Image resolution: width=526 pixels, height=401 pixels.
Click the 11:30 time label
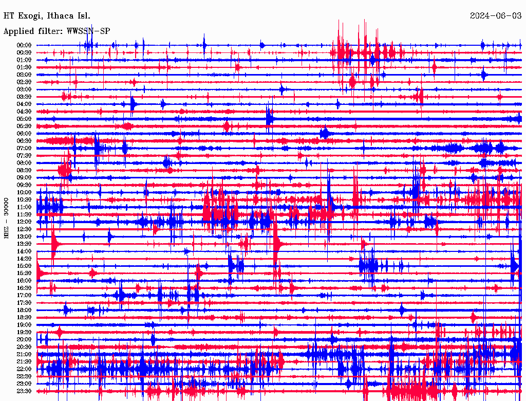tap(24, 214)
